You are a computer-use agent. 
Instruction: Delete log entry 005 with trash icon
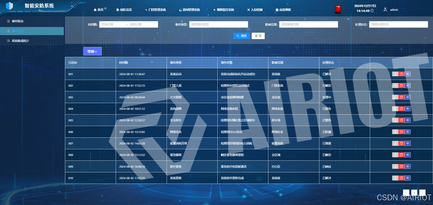[401, 120]
